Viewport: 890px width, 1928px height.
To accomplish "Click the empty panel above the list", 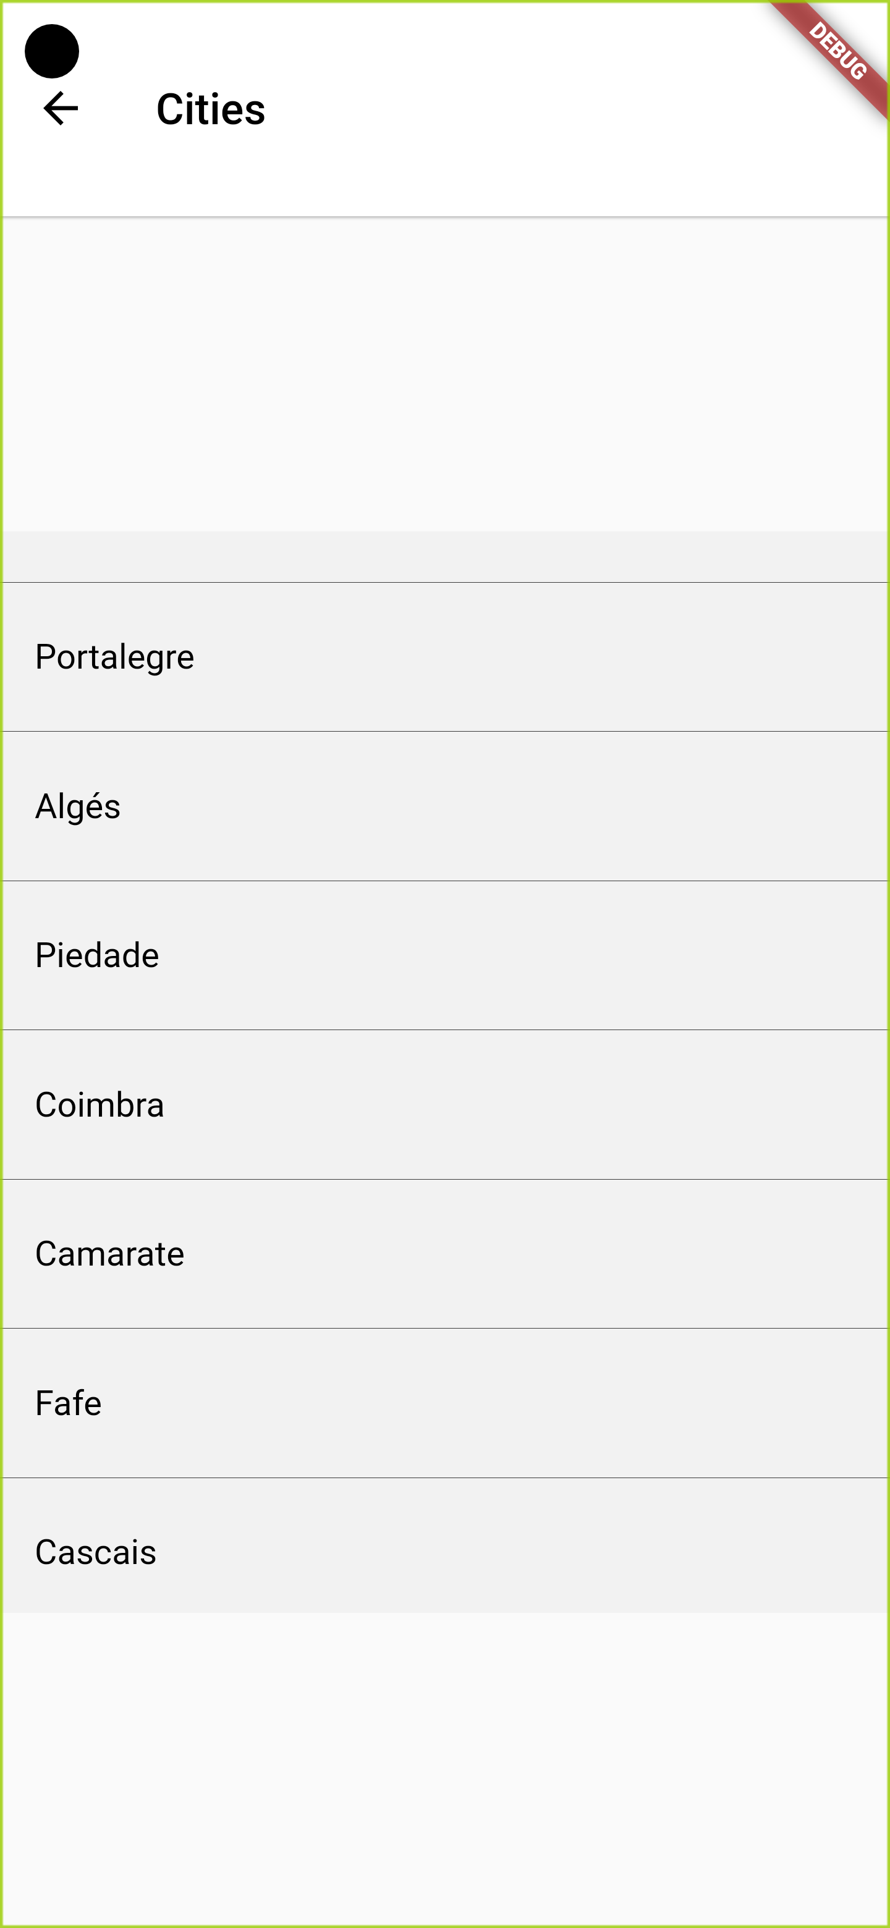I will tap(444, 374).
